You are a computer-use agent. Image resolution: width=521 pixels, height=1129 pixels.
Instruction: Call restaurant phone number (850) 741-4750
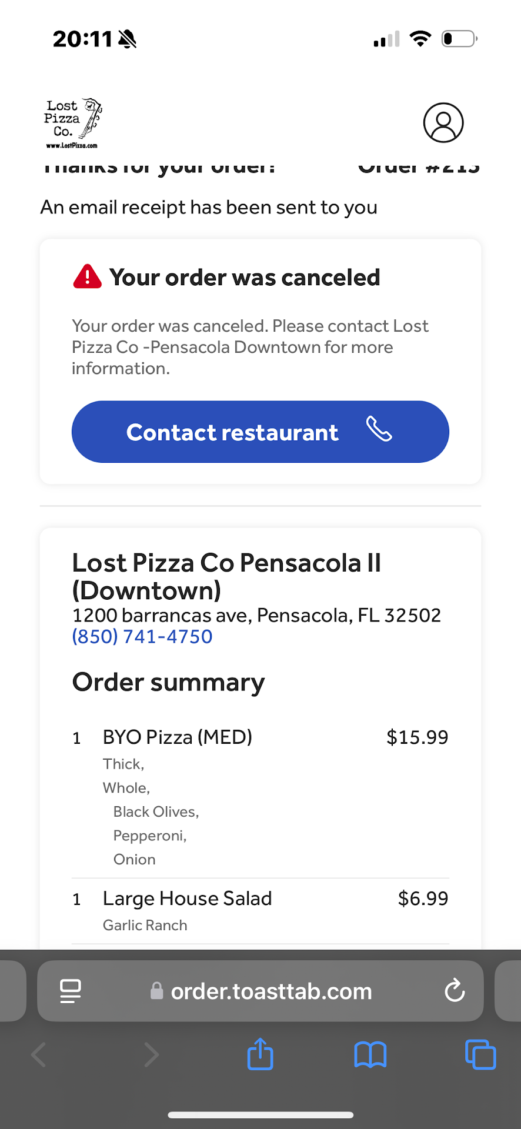(x=142, y=637)
